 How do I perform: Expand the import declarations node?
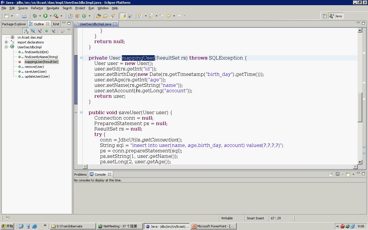(6, 42)
